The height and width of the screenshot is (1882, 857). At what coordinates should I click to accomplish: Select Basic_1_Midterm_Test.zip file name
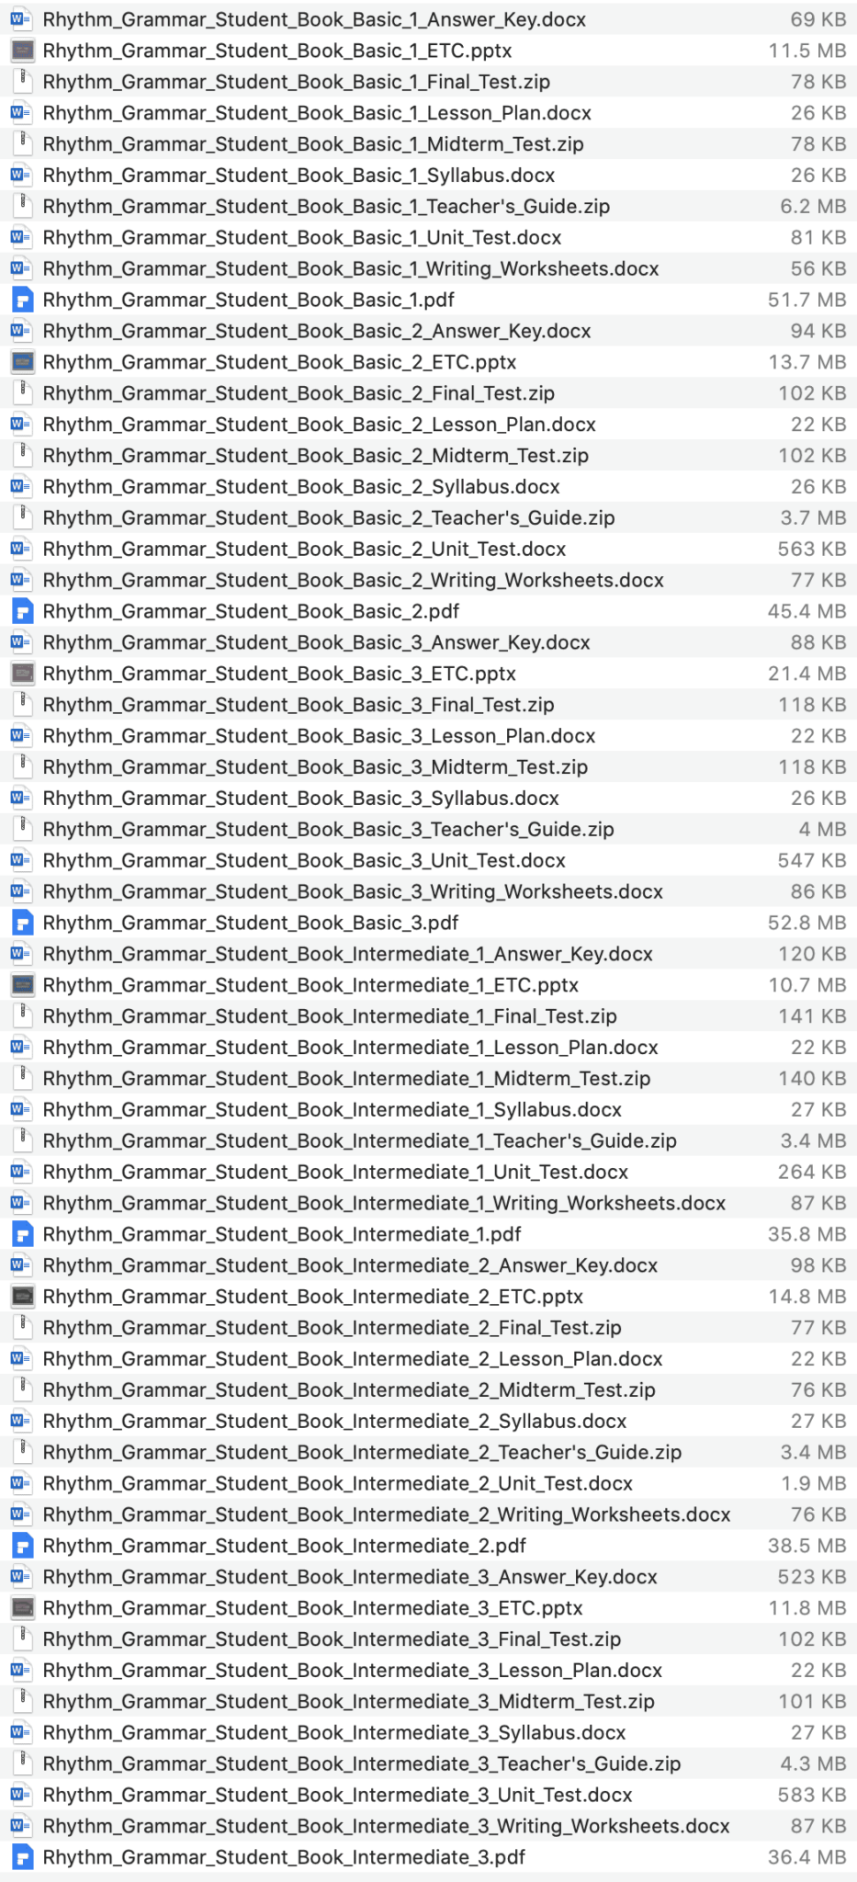click(313, 144)
